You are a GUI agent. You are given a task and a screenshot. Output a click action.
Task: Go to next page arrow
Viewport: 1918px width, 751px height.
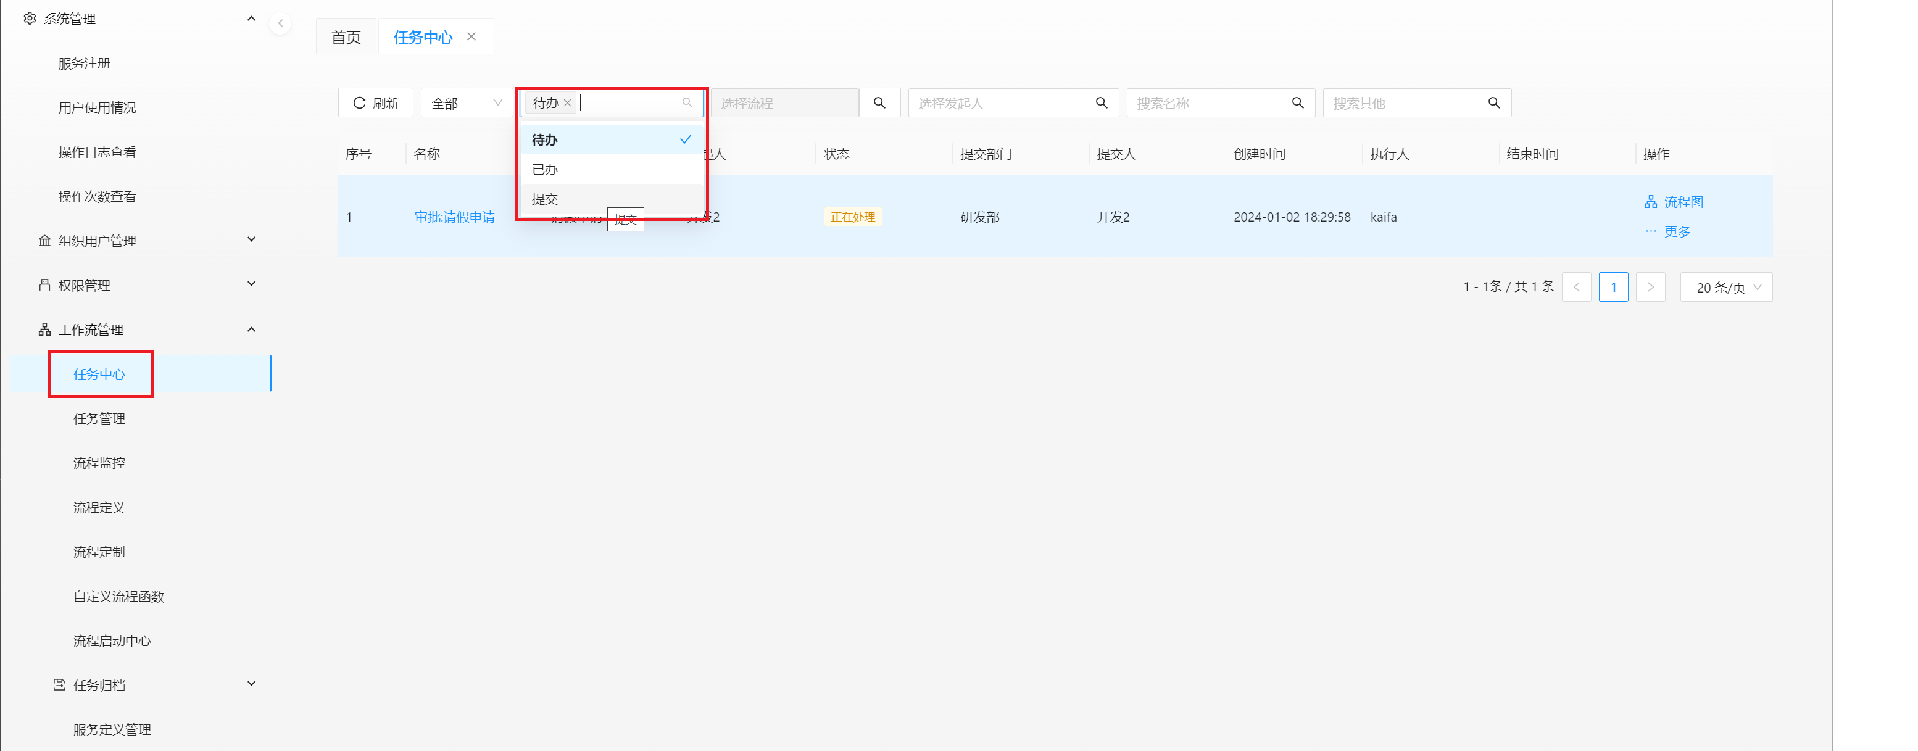click(x=1651, y=288)
